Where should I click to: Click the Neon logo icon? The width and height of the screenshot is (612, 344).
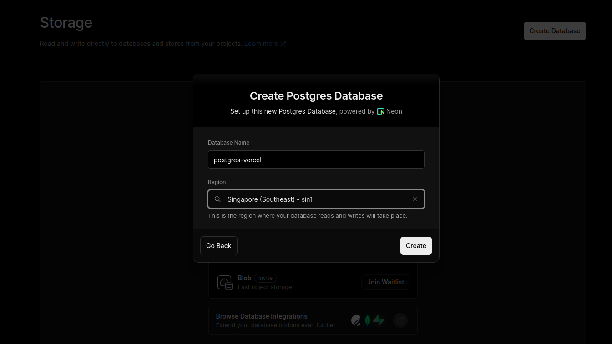(381, 111)
